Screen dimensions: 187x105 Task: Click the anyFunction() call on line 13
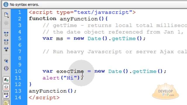pyautogui.click(x=53, y=91)
